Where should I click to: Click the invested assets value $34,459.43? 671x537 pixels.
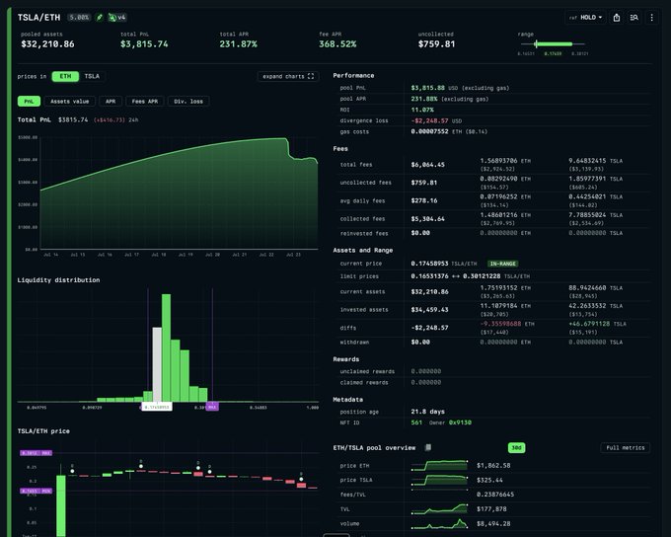(429, 310)
